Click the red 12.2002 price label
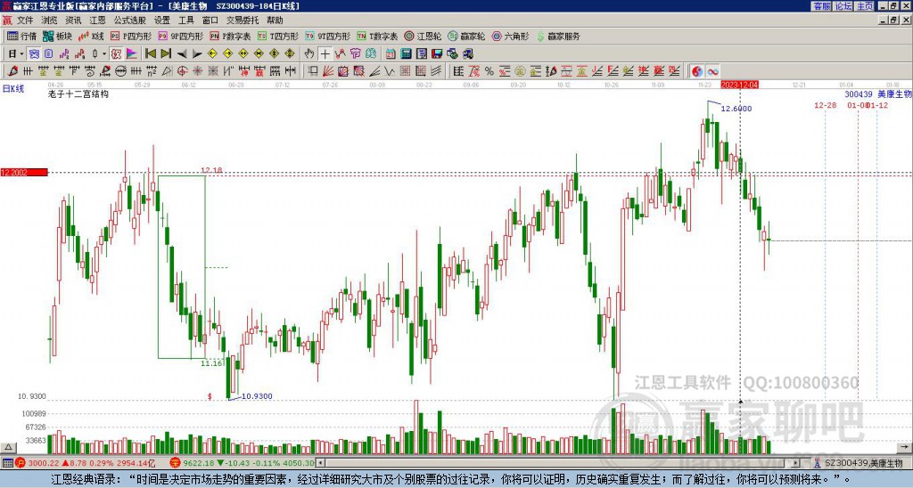Image resolution: width=913 pixels, height=488 pixels. point(24,172)
